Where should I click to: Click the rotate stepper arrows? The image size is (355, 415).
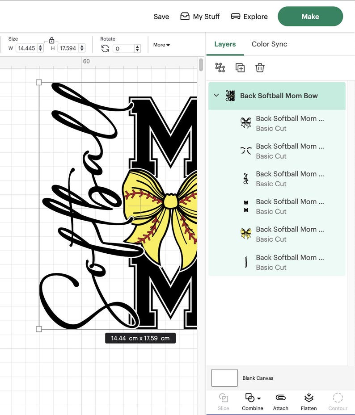click(x=137, y=48)
